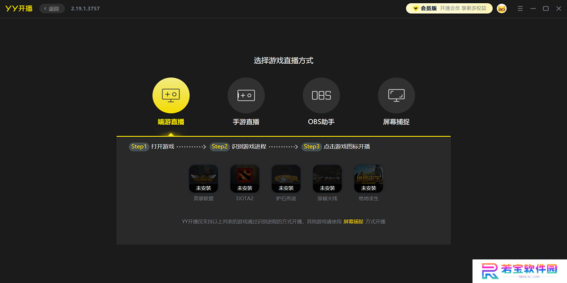The image size is (567, 283).
Task: Close the YY开播 window
Action: (558, 8)
